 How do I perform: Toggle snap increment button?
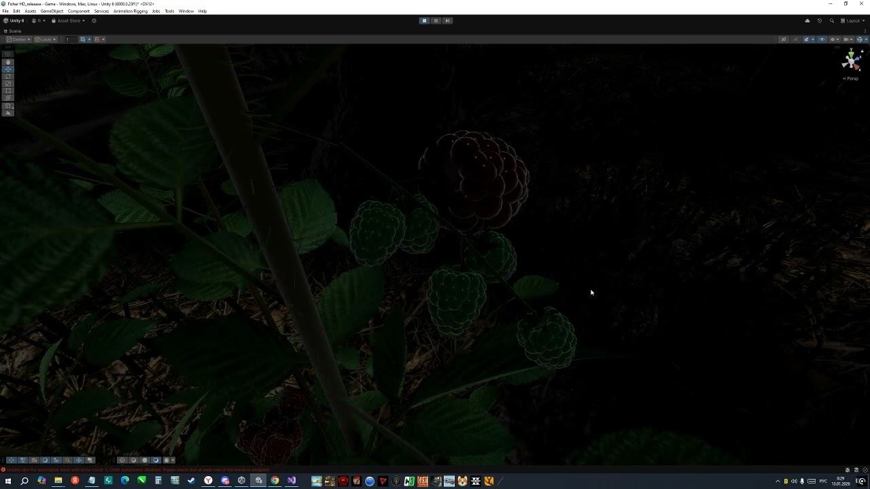[97, 39]
